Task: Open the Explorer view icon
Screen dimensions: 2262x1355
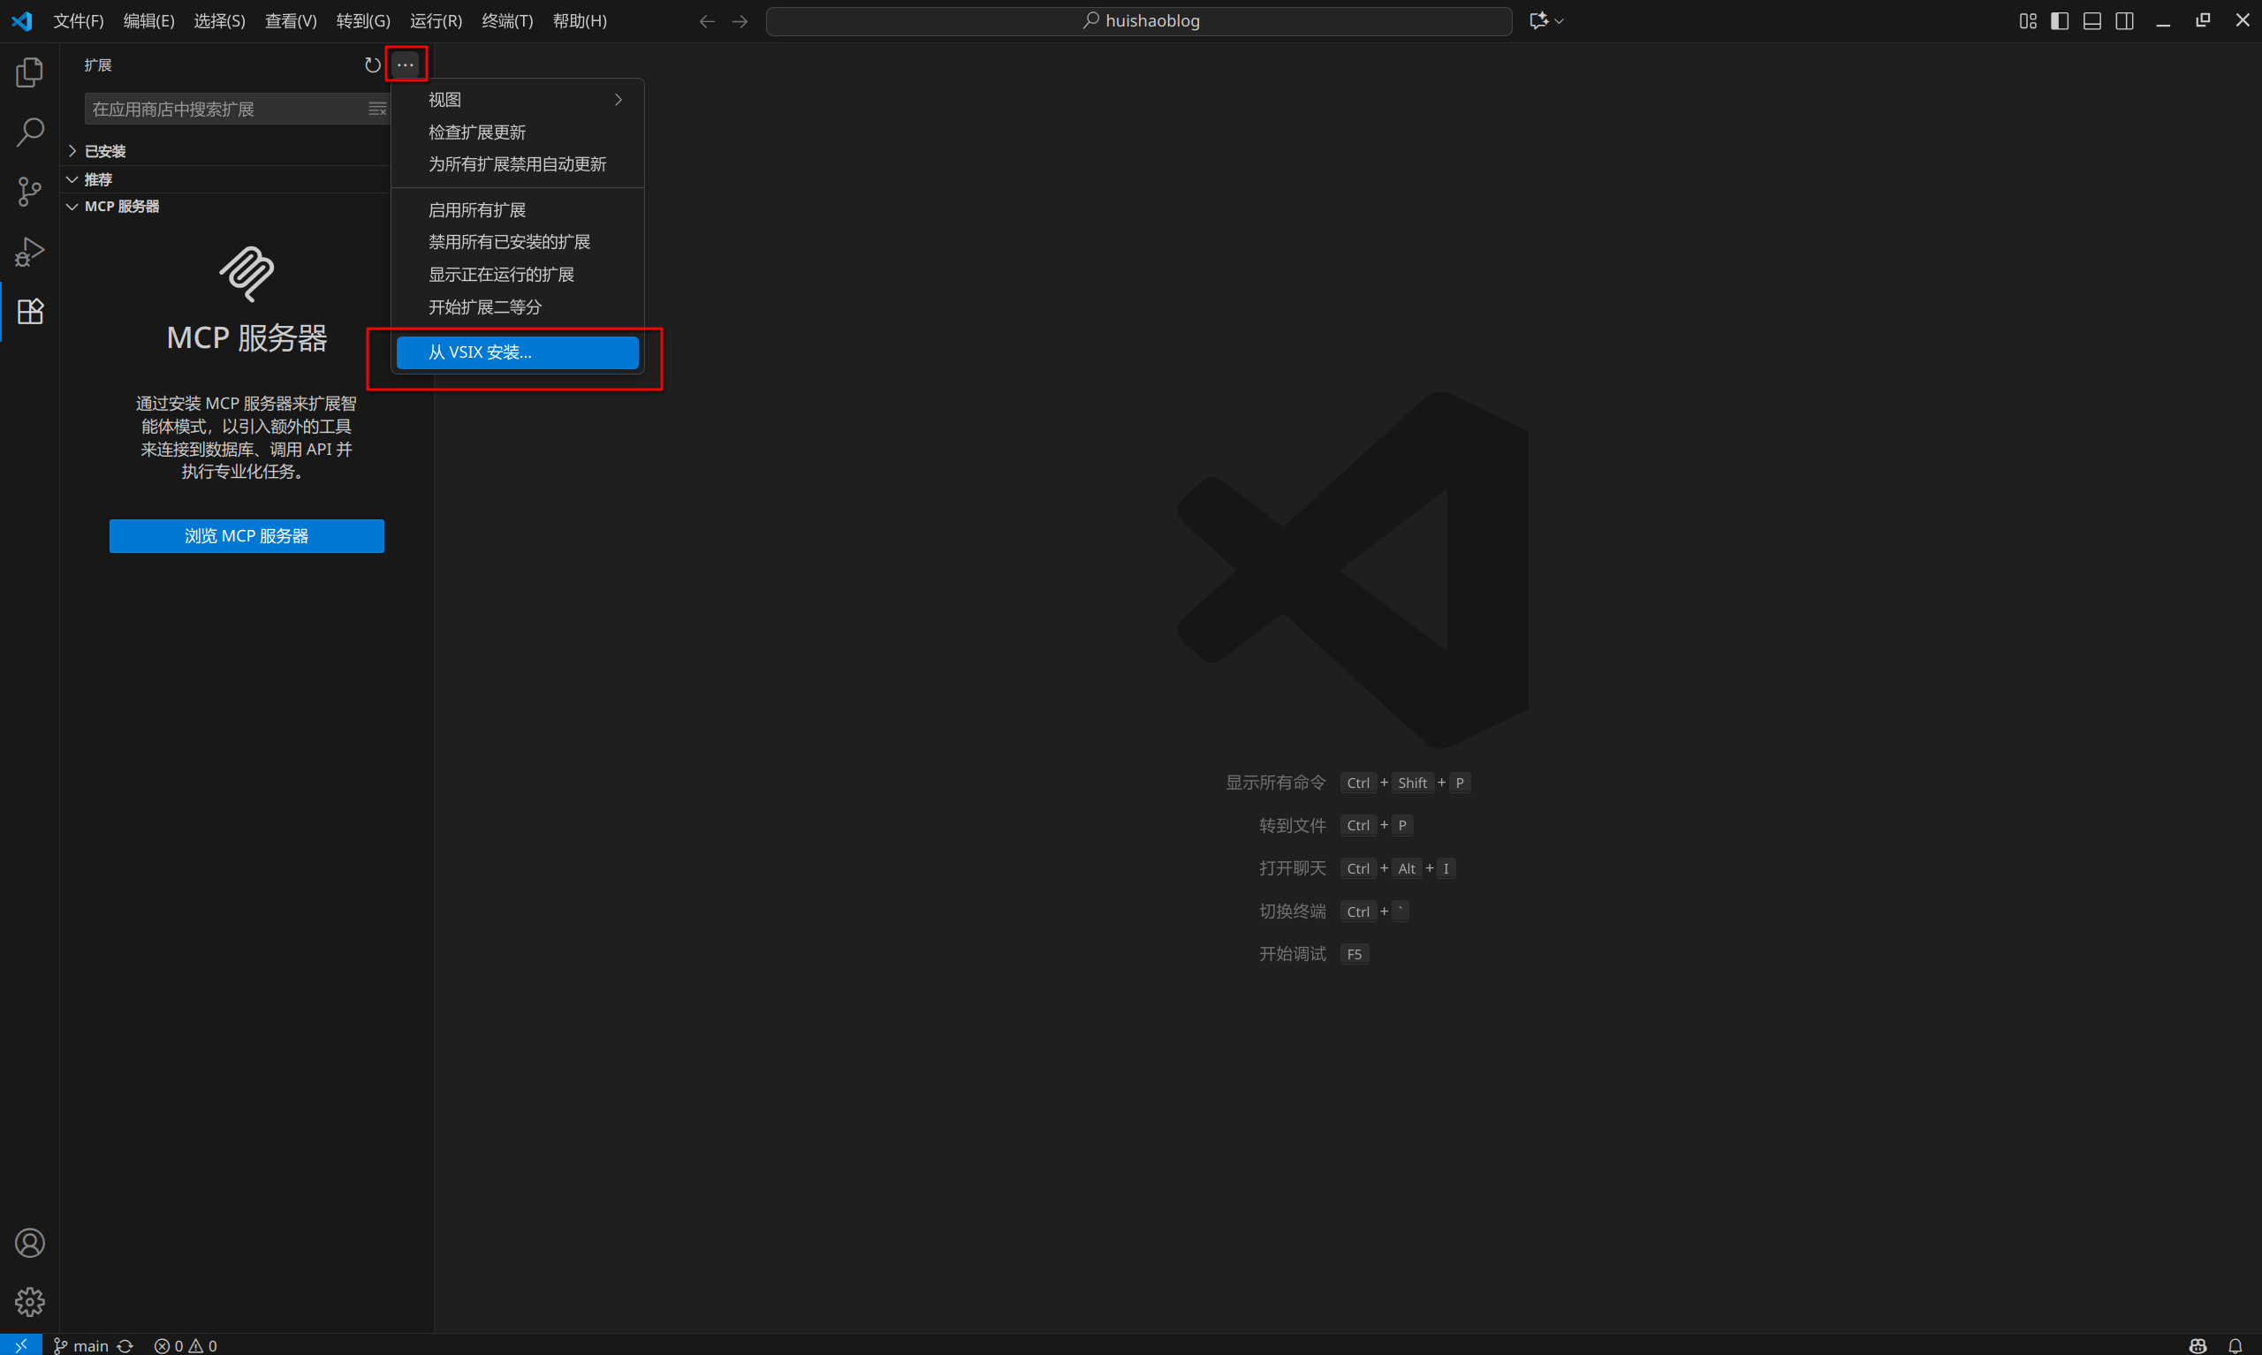Action: pyautogui.click(x=30, y=73)
